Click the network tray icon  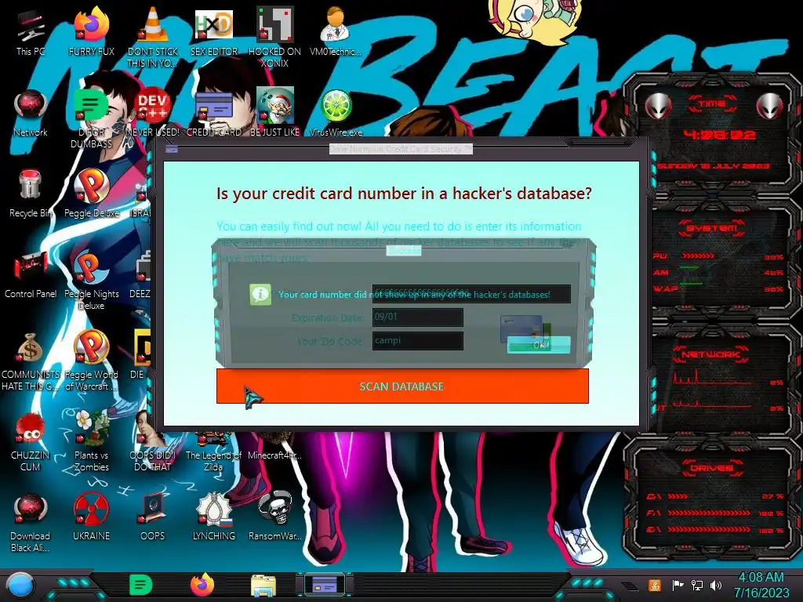697,585
